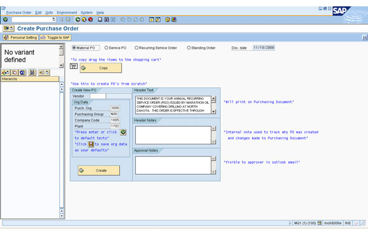Click the Last Page icon

click(141, 20)
